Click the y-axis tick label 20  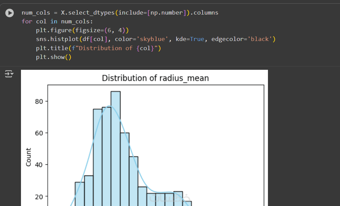tap(39, 197)
